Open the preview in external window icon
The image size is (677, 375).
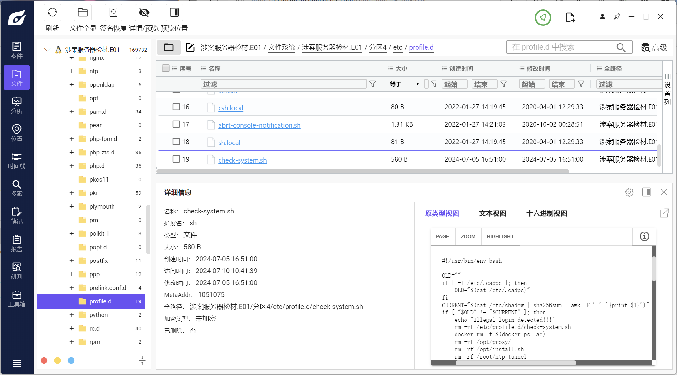664,213
